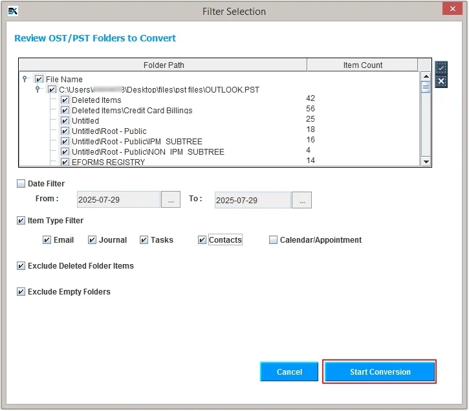Viewport: 469px width, 411px height.
Task: Open the From date picker button
Action: click(171, 199)
